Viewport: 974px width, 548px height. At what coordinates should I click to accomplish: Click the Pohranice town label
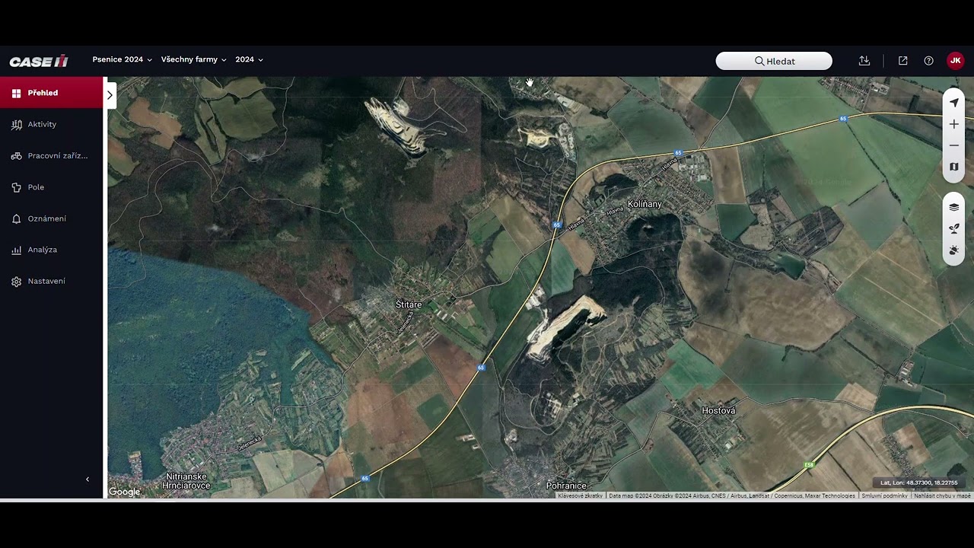566,486
